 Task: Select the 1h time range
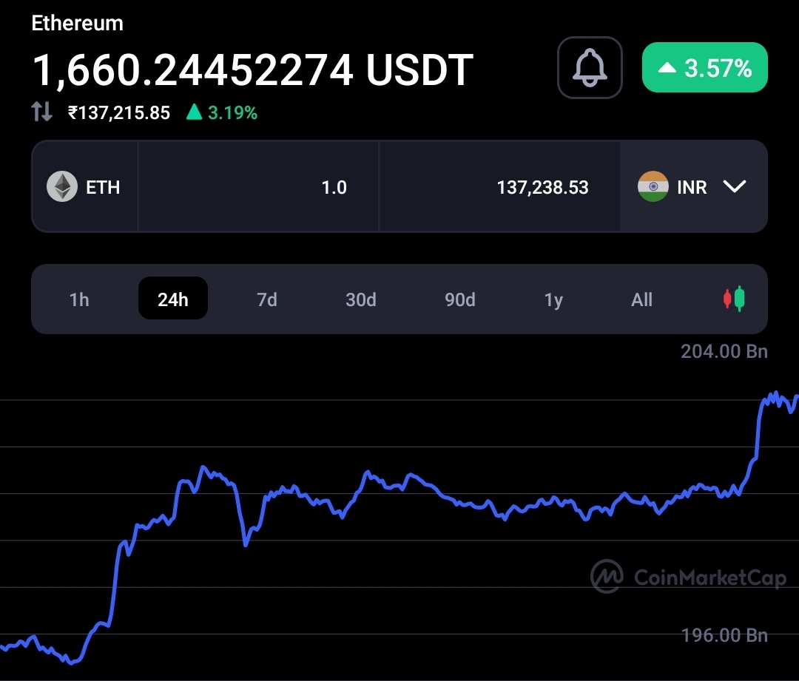[79, 299]
